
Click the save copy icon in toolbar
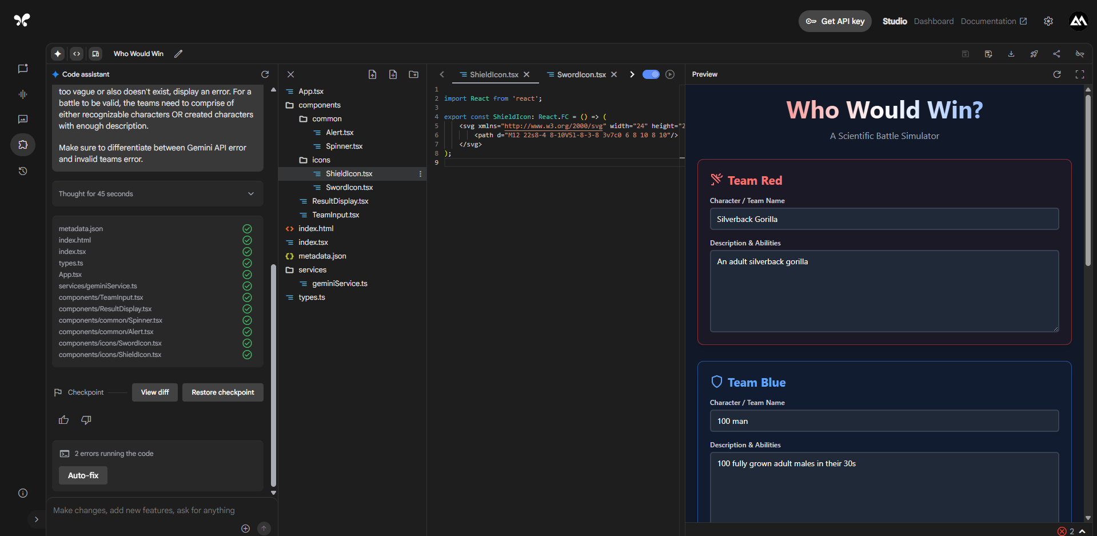(x=988, y=54)
